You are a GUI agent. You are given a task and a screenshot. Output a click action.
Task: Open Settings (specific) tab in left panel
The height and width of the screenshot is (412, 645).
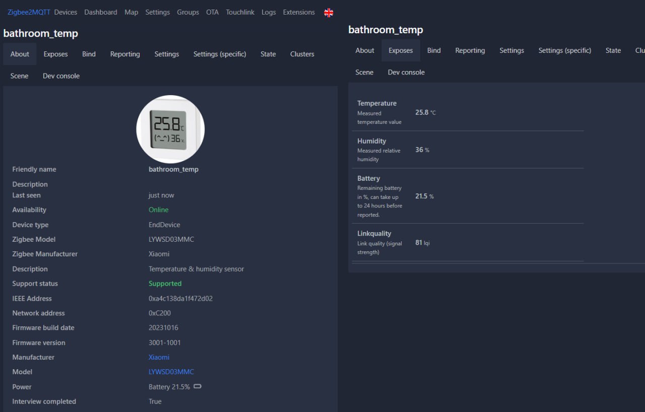point(220,54)
